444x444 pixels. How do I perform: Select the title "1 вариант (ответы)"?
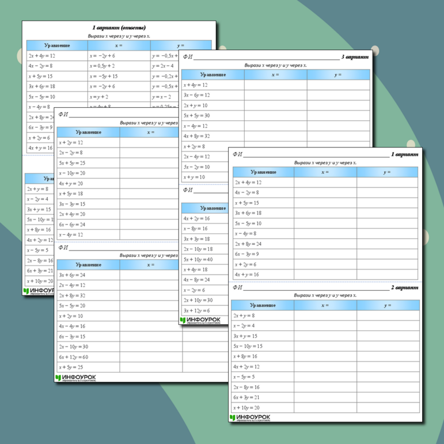(x=119, y=28)
